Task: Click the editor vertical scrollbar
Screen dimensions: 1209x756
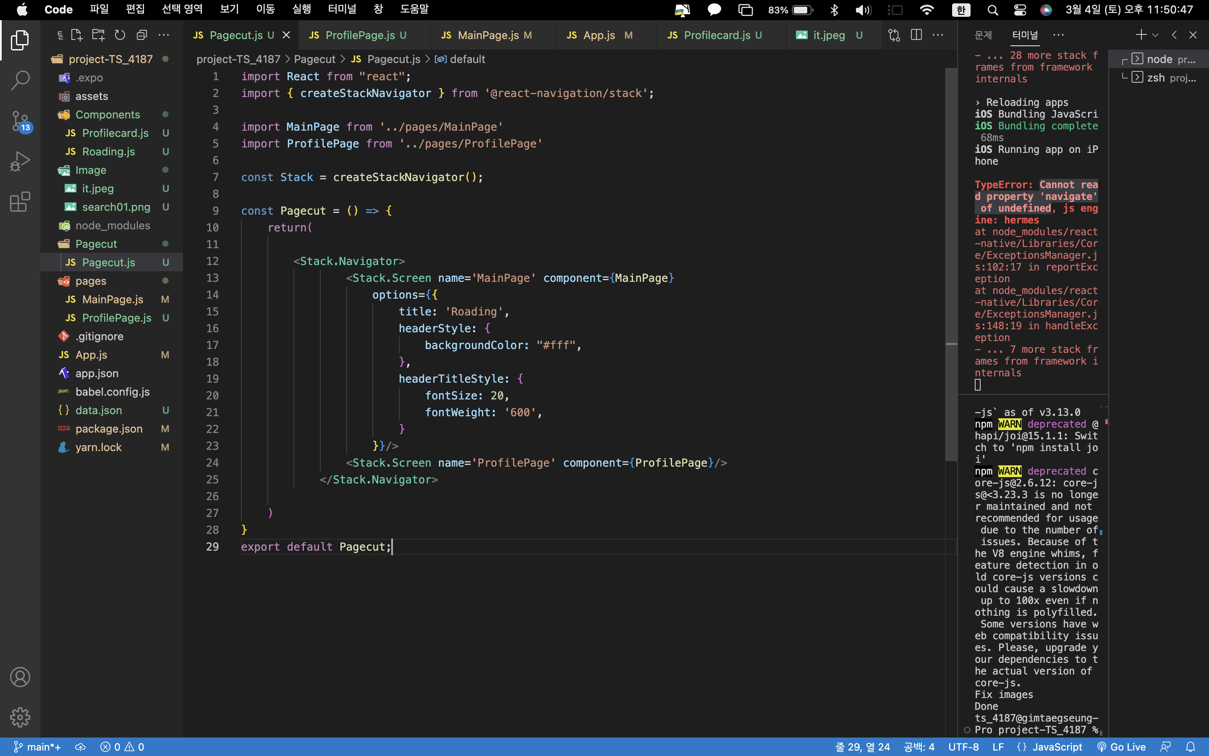Action: click(951, 264)
